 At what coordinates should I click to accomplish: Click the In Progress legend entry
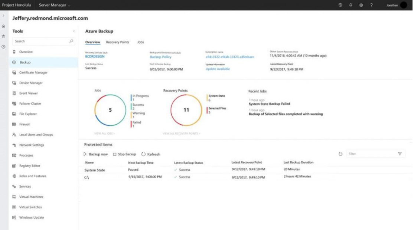tap(140, 98)
